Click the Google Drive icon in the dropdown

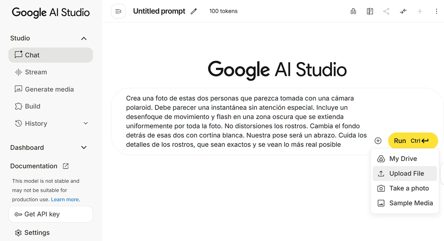pos(381,159)
